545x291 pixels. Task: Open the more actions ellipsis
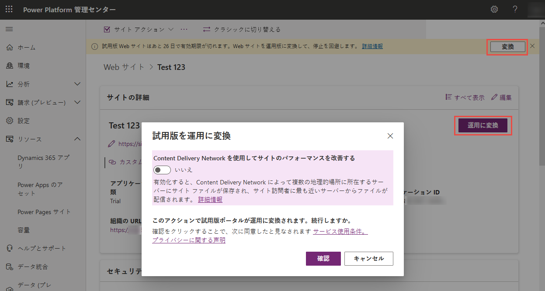[x=184, y=29]
